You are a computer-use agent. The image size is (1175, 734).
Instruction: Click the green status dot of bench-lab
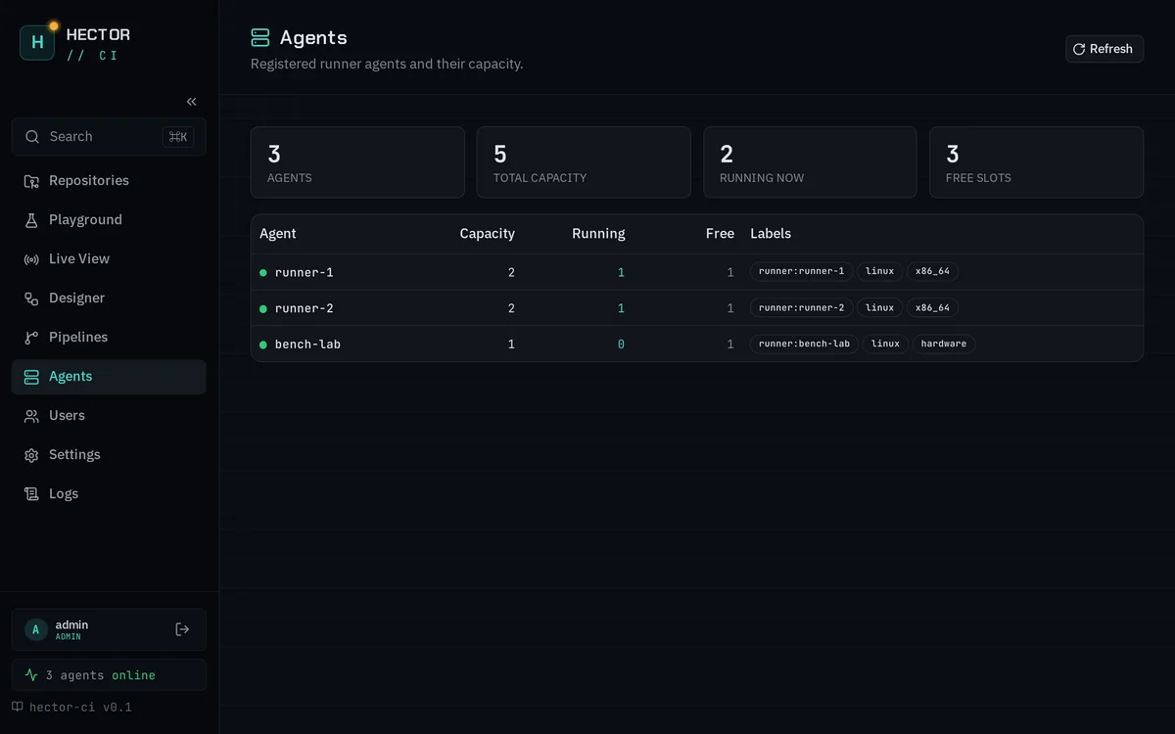[263, 344]
